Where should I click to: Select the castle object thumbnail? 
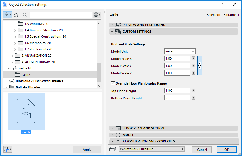(x=26, y=111)
